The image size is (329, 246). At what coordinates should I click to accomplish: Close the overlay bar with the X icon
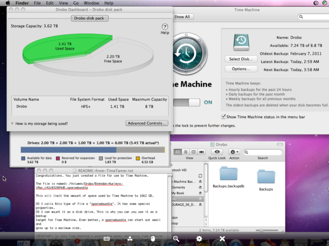tap(222, 239)
